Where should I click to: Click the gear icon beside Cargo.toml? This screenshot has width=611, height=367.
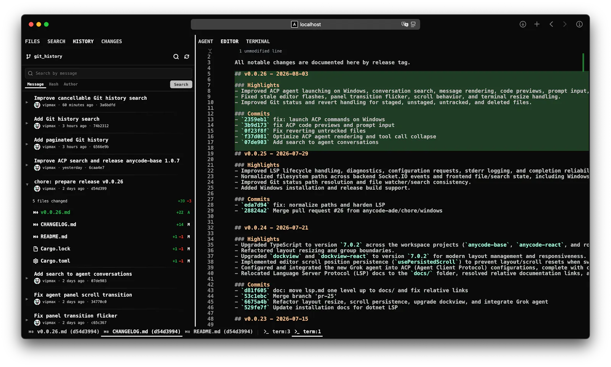(x=36, y=261)
